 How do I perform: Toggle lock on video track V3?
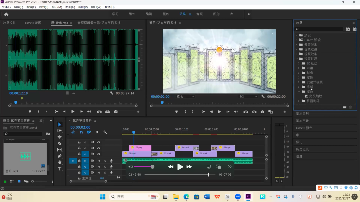point(79,142)
